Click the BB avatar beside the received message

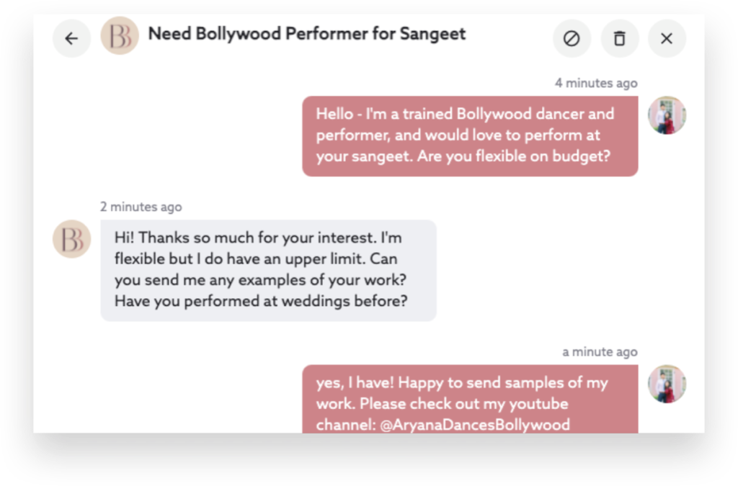[71, 239]
